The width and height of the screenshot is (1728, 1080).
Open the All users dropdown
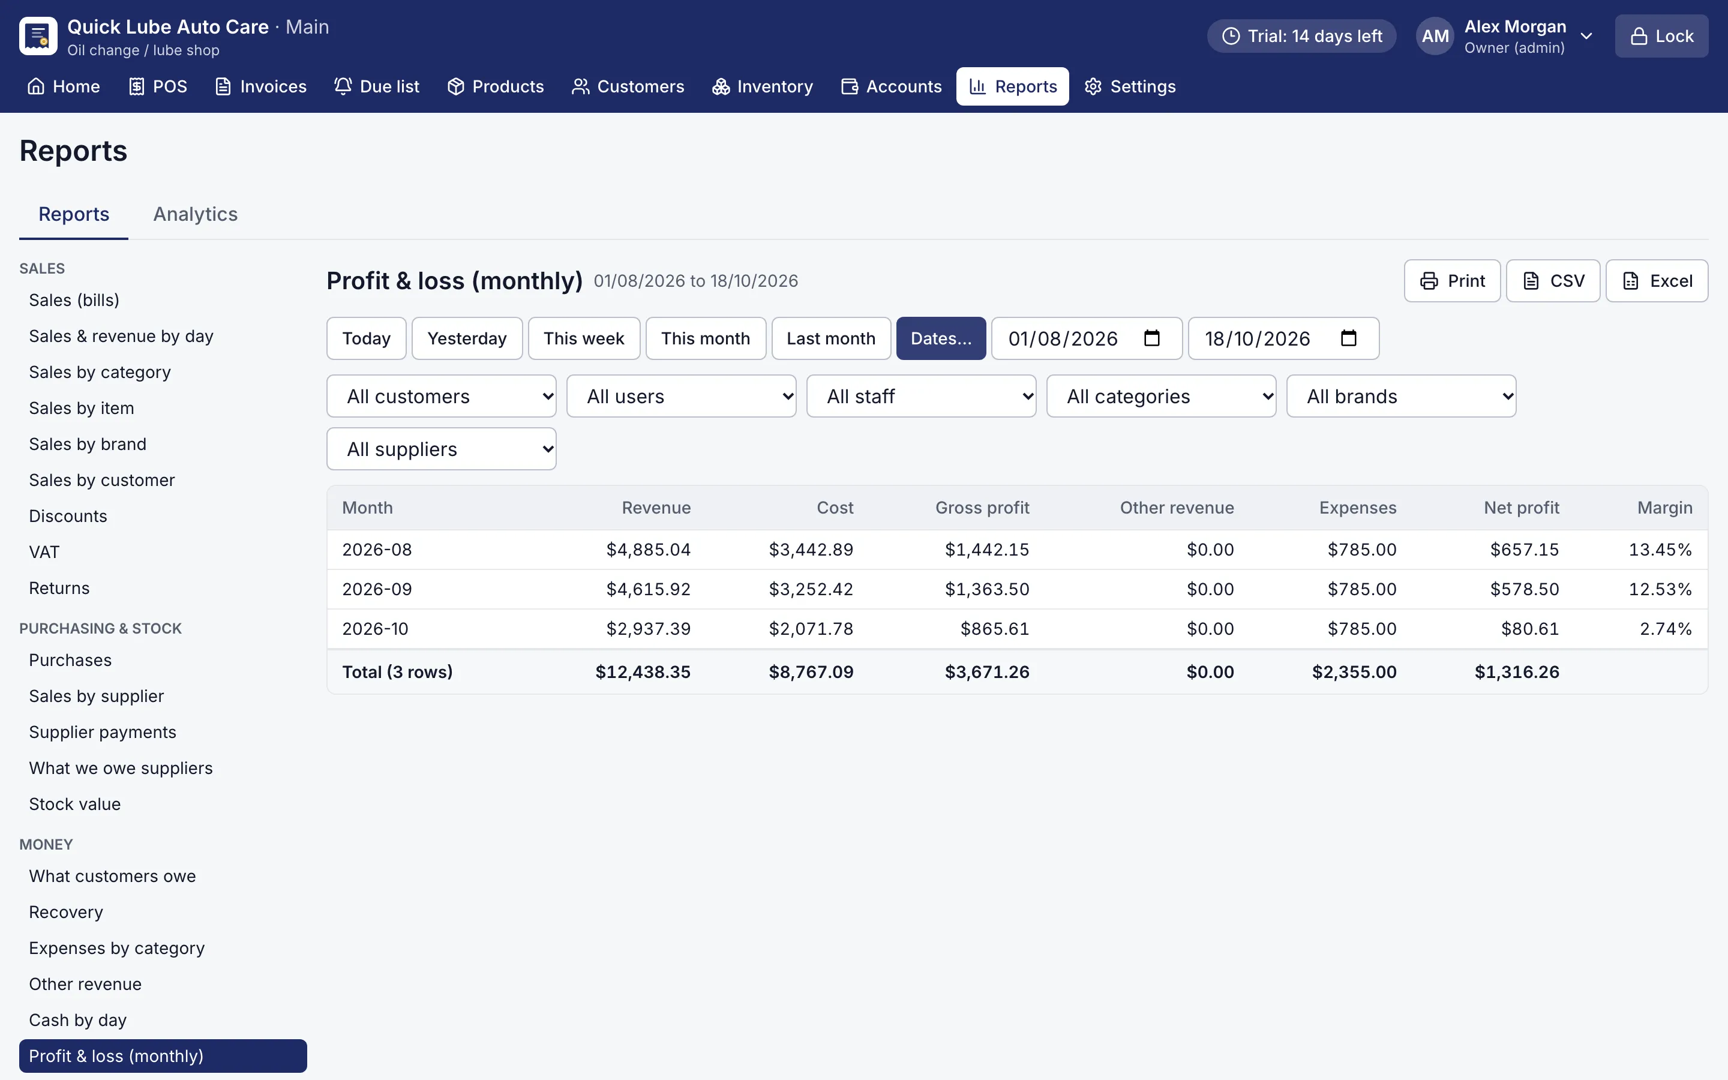(x=681, y=396)
